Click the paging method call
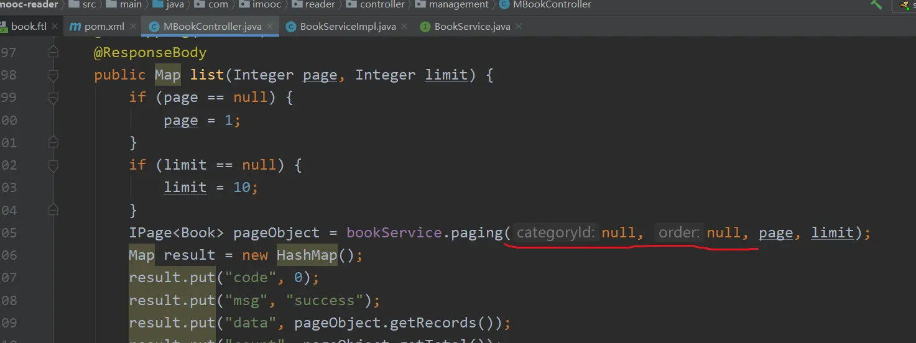 click(476, 233)
